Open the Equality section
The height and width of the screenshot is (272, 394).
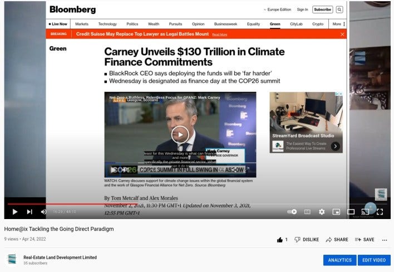click(253, 24)
